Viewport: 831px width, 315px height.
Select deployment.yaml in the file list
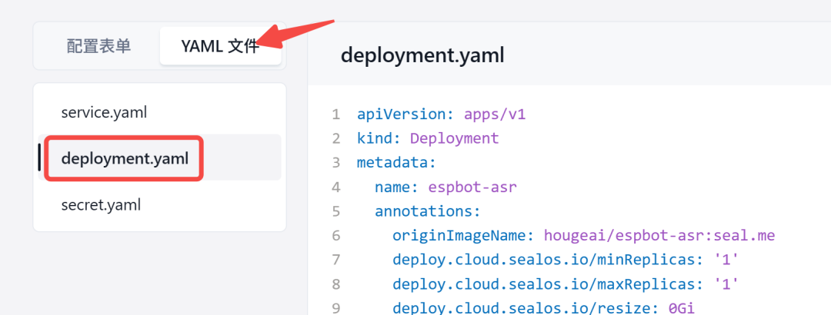click(124, 158)
